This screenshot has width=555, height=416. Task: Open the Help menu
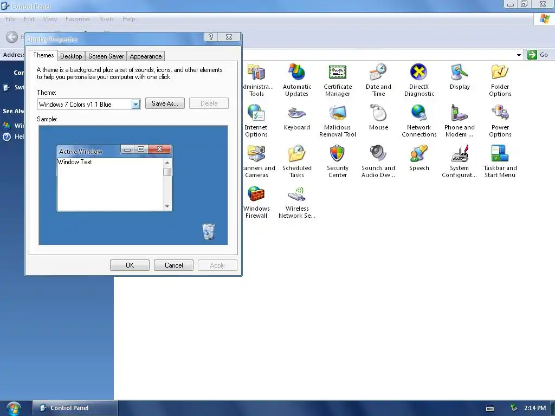click(129, 19)
